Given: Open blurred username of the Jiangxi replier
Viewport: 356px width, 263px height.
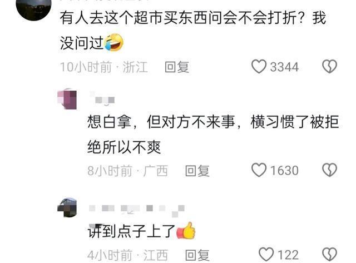Looking at the screenshot, I should [137, 210].
